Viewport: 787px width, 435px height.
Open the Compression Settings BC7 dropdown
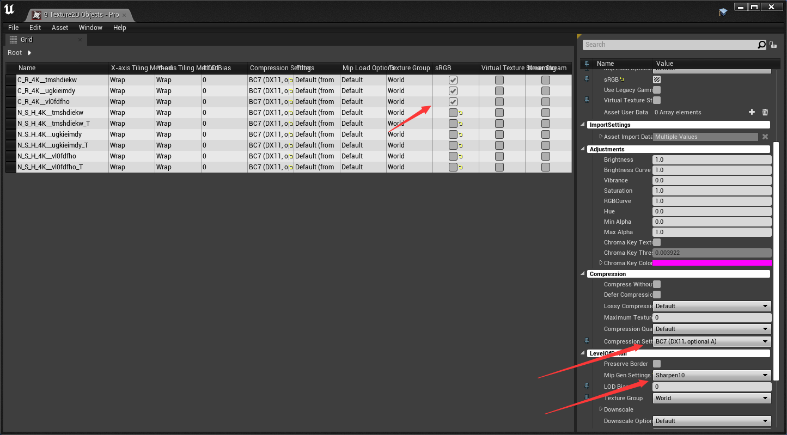click(711, 341)
